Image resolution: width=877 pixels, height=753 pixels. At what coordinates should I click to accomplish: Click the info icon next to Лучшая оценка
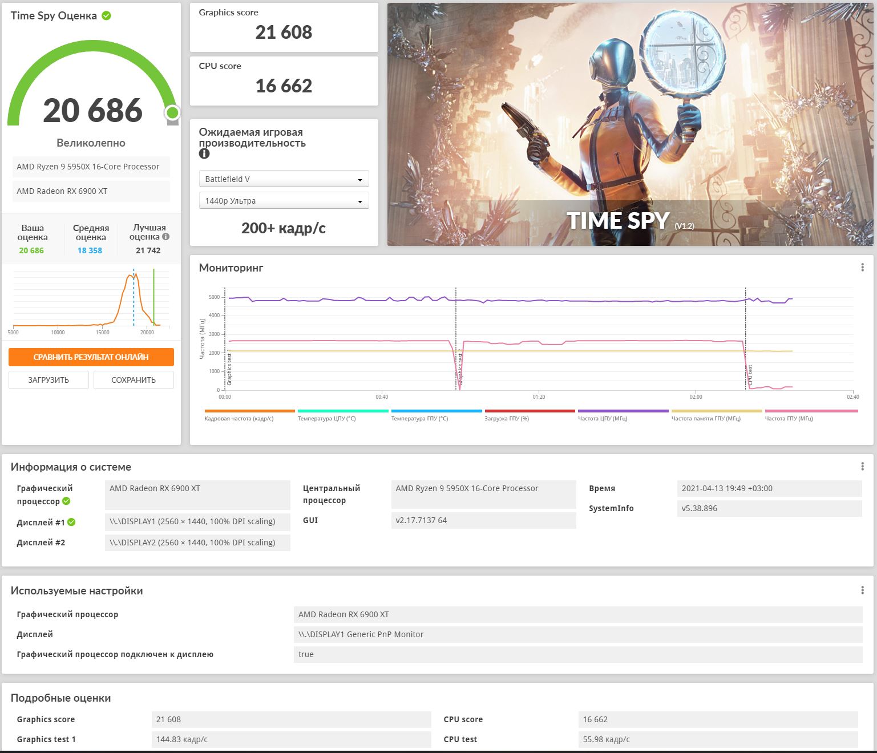pyautogui.click(x=165, y=236)
